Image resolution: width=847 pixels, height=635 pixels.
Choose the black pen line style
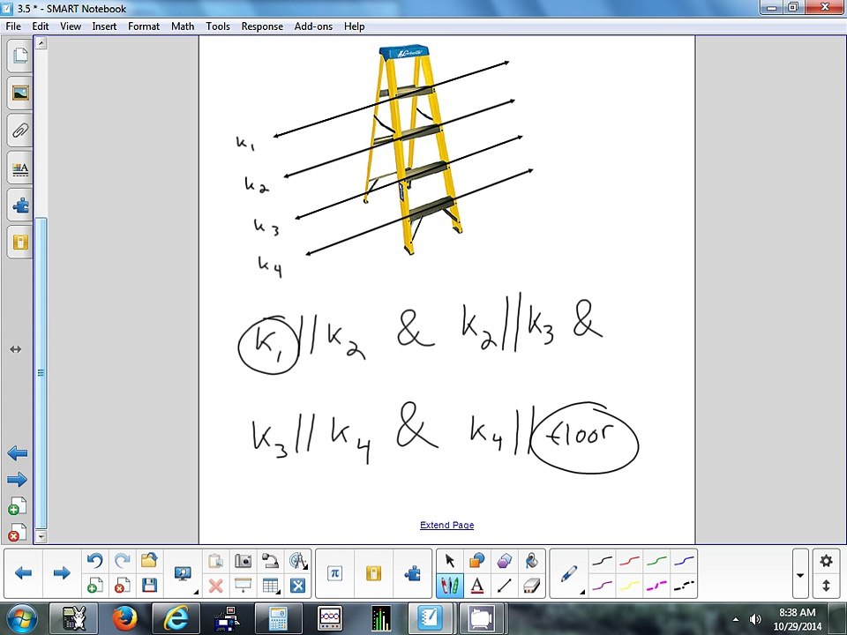click(602, 562)
